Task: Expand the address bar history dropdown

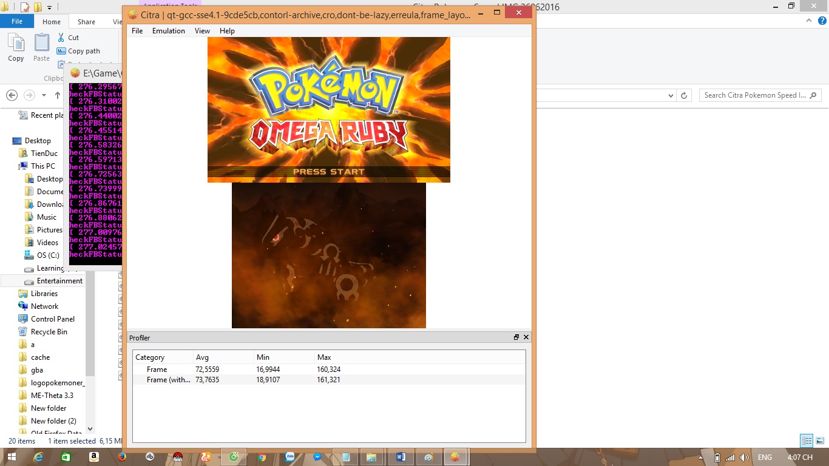Action: (x=671, y=95)
